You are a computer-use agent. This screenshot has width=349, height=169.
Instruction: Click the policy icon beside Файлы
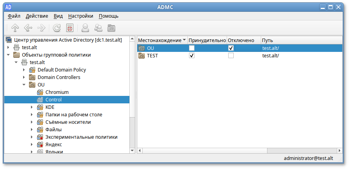pos(40,130)
